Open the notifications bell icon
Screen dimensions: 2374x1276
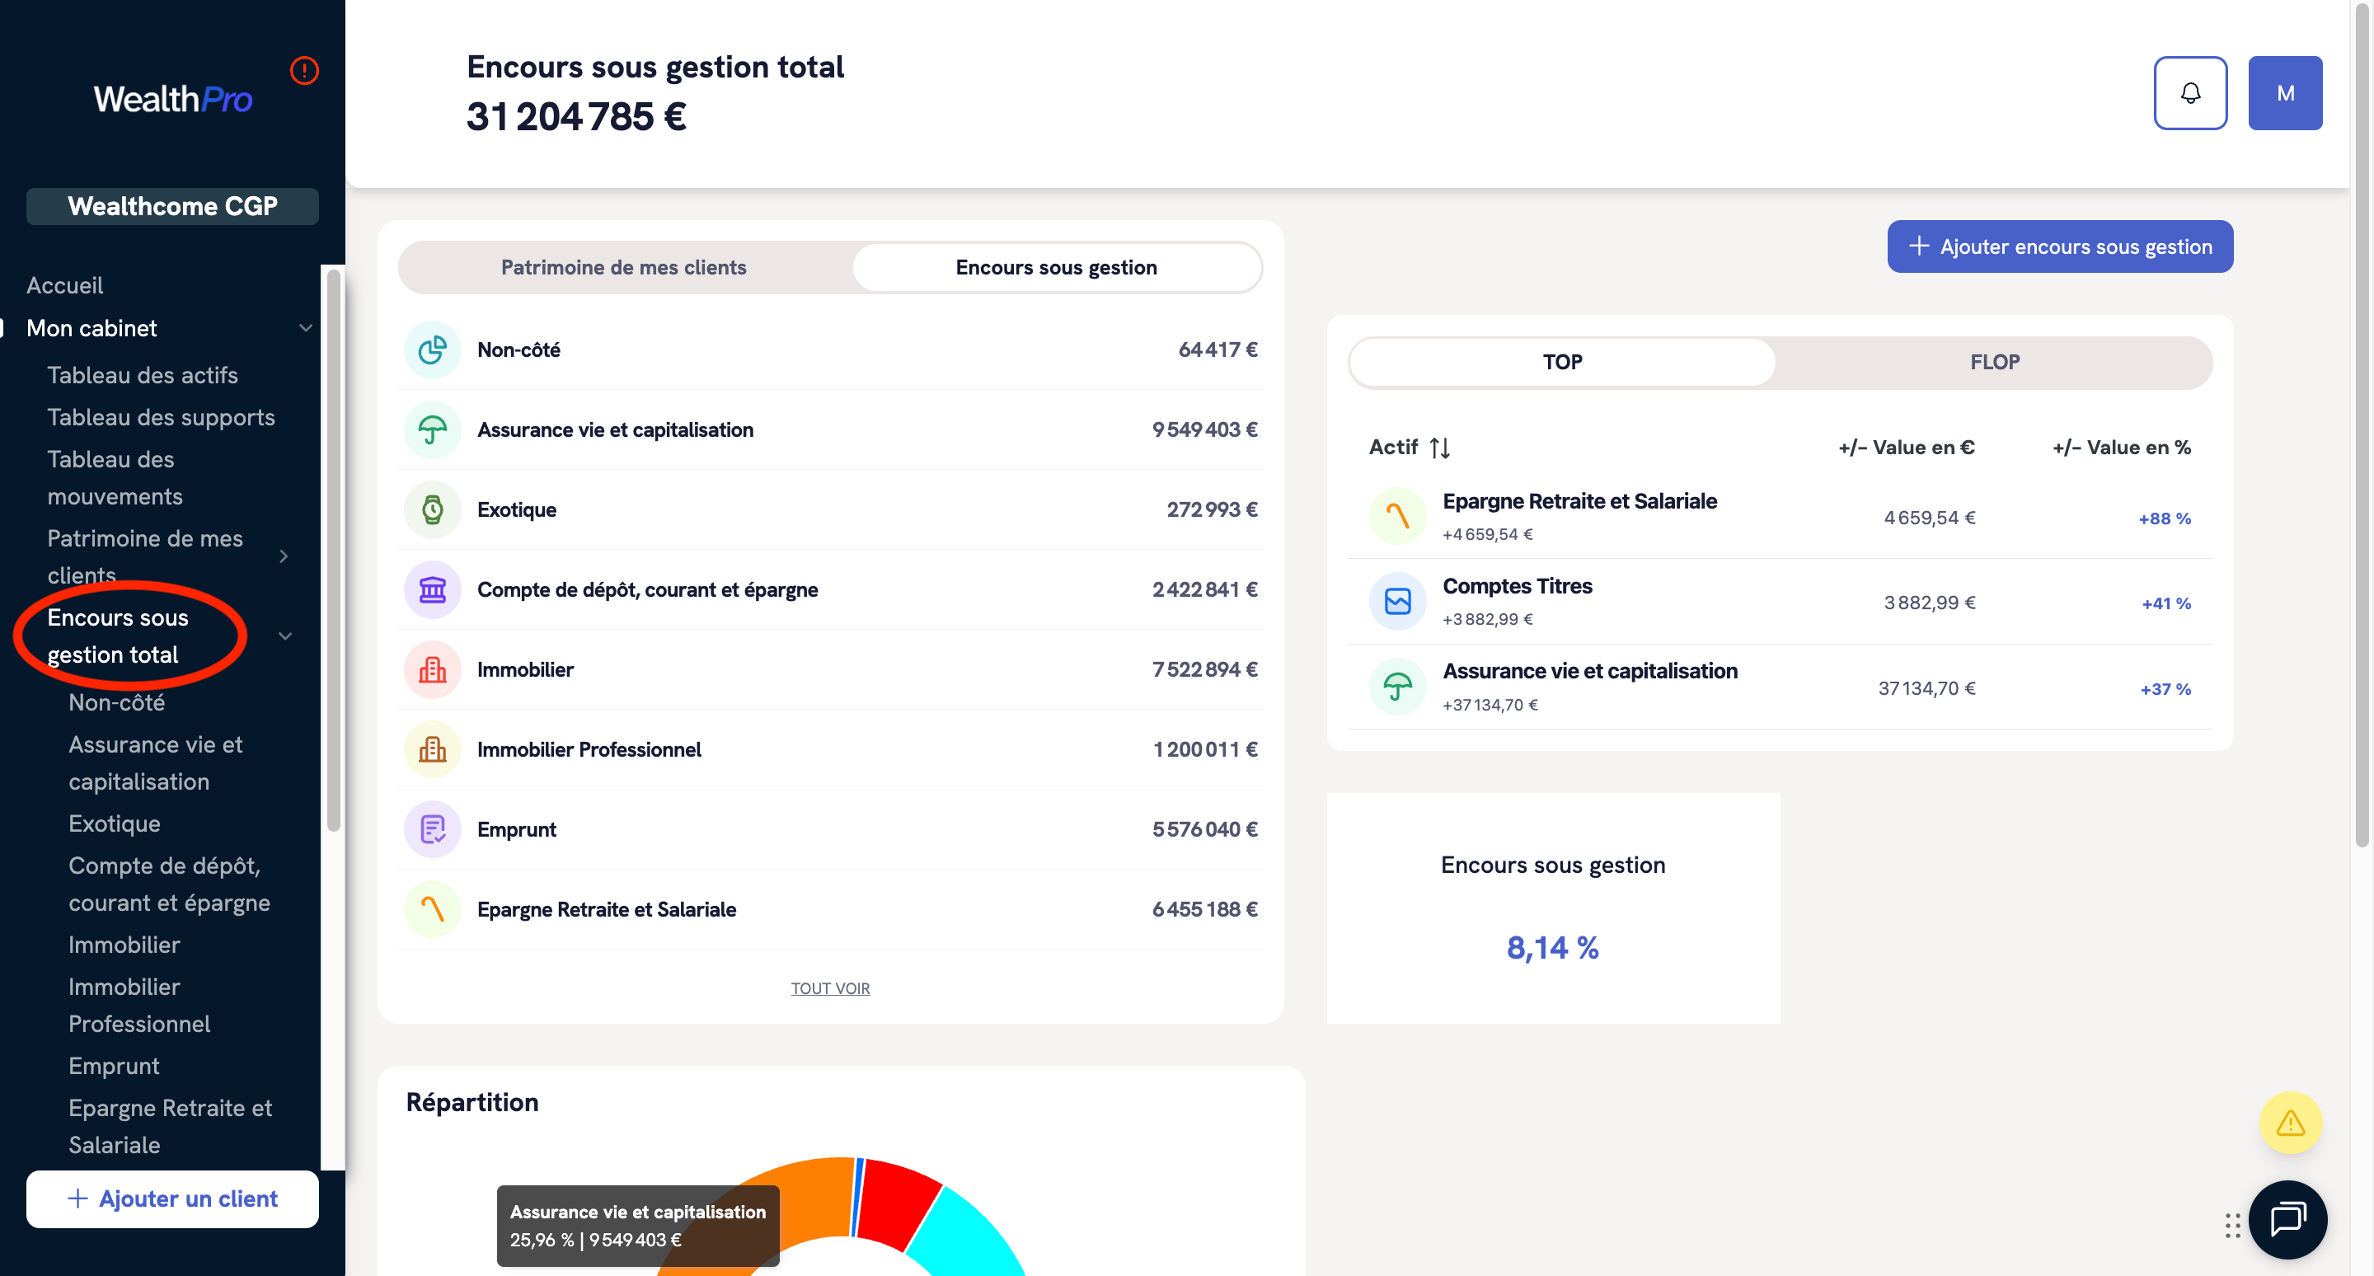coord(2189,93)
